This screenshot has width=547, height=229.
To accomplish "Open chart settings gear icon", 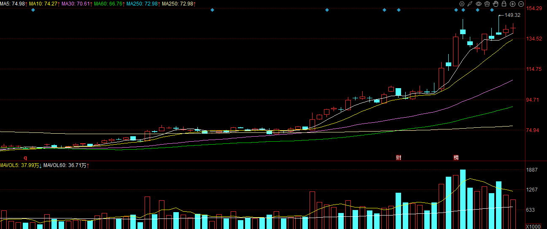I will pyautogui.click(x=462, y=4).
